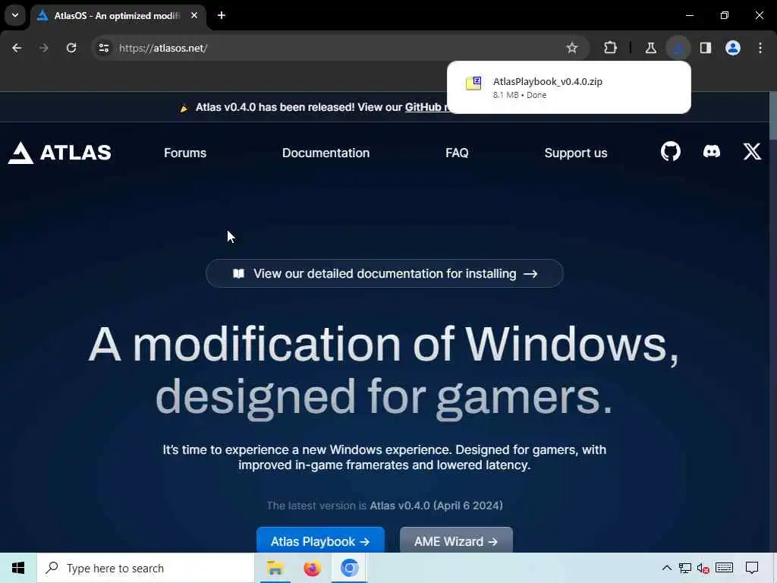Open the Atlas X (Twitter) icon link
Viewport: 777px width, 583px height.
coord(752,152)
